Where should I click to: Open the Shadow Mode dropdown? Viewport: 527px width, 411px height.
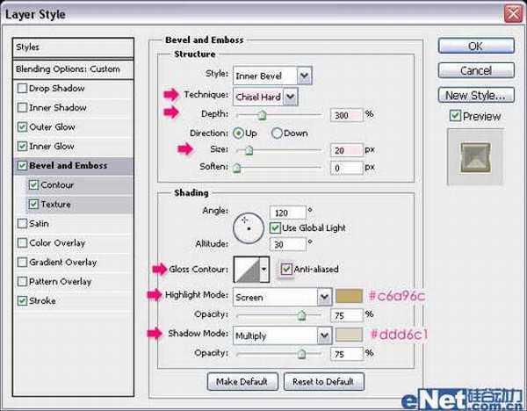(323, 335)
